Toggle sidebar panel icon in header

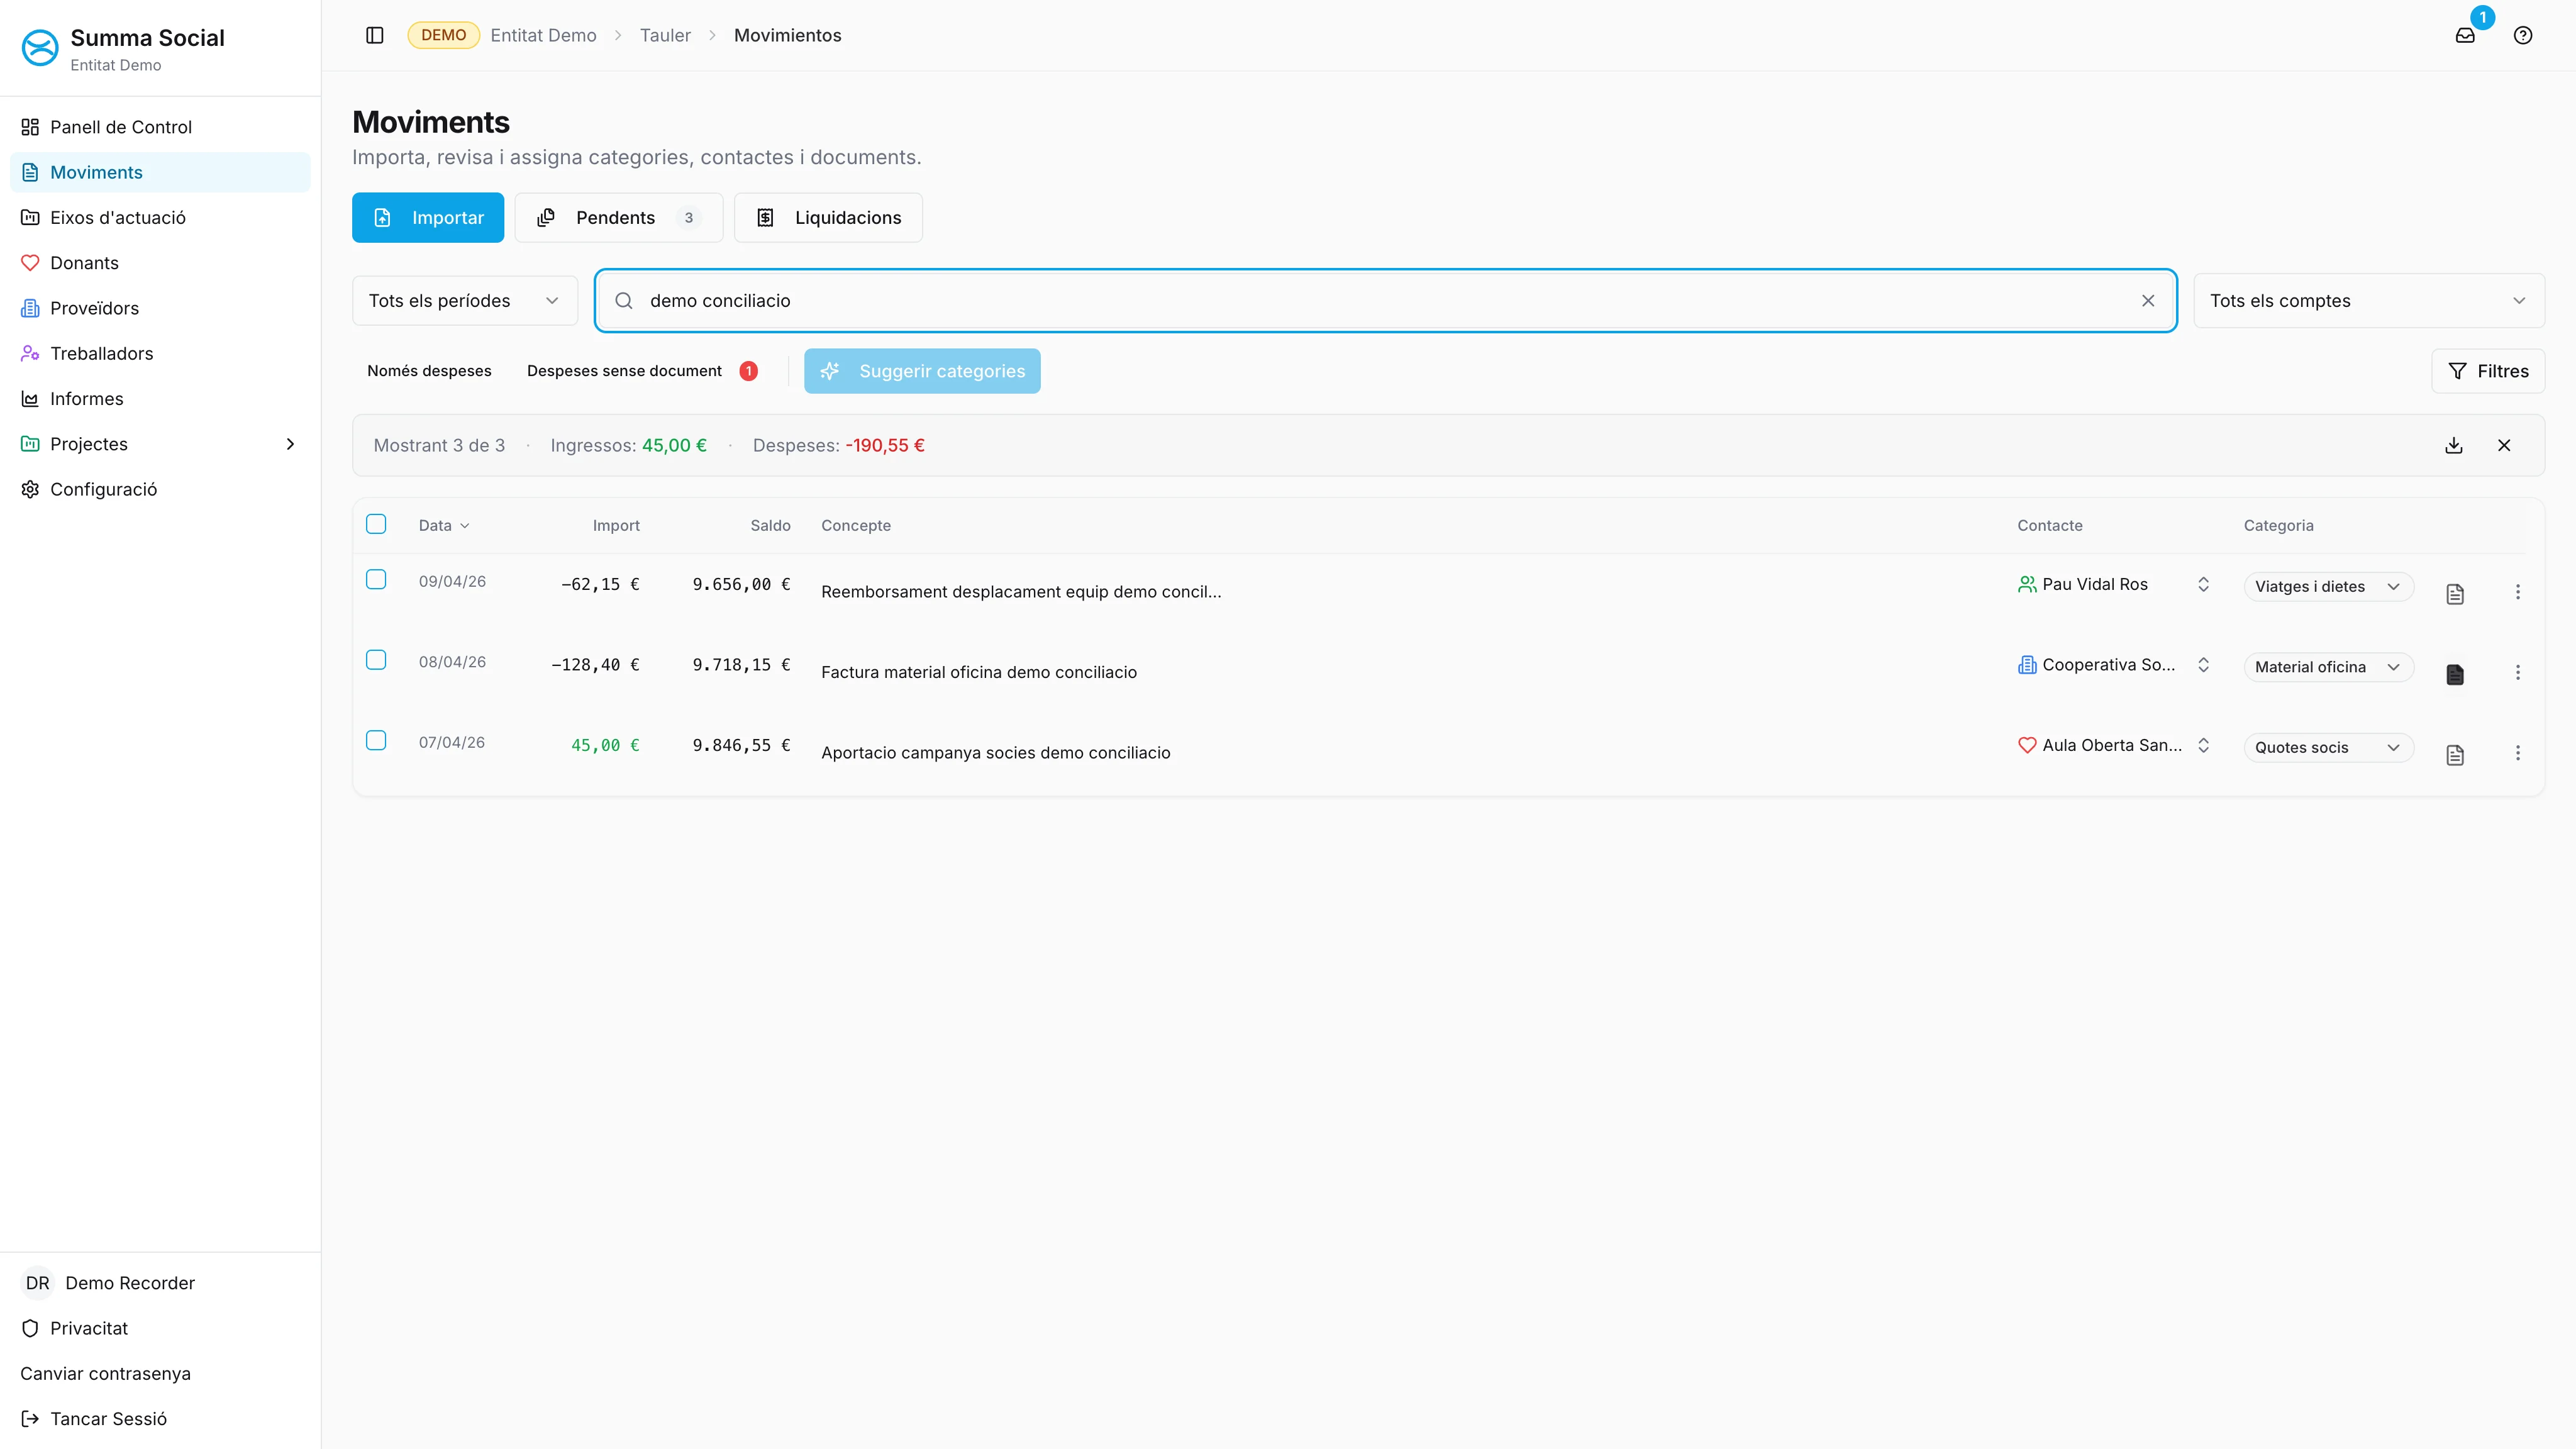375,35
